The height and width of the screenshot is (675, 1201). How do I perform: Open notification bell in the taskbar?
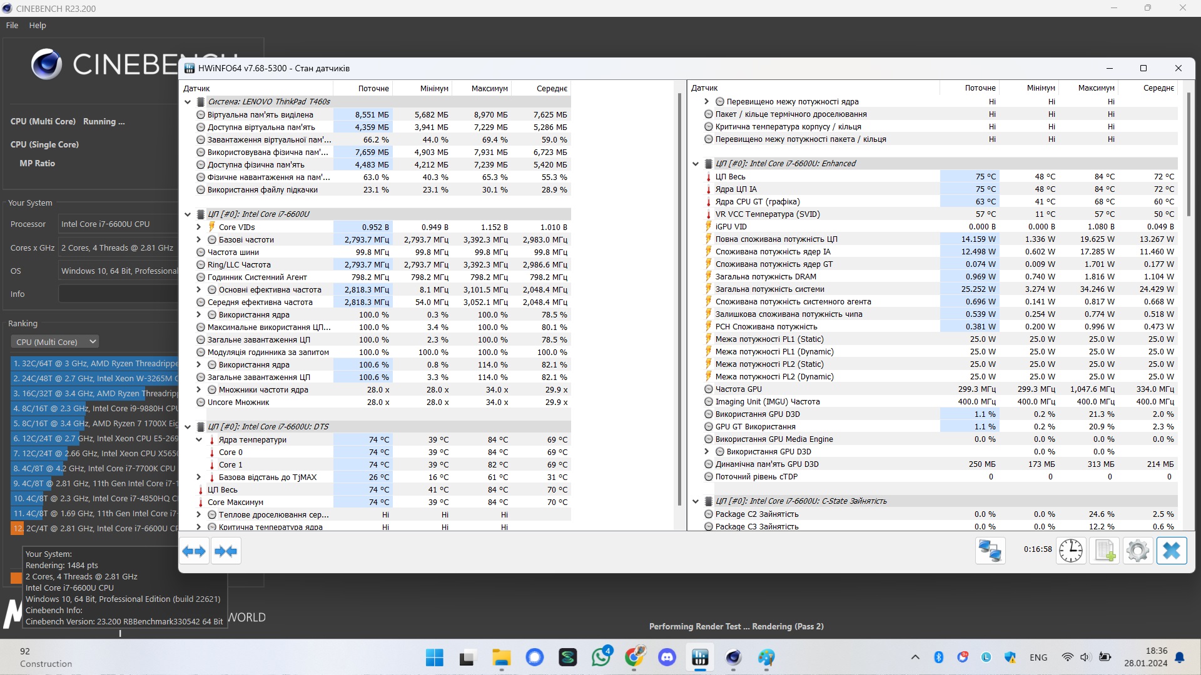click(1180, 657)
